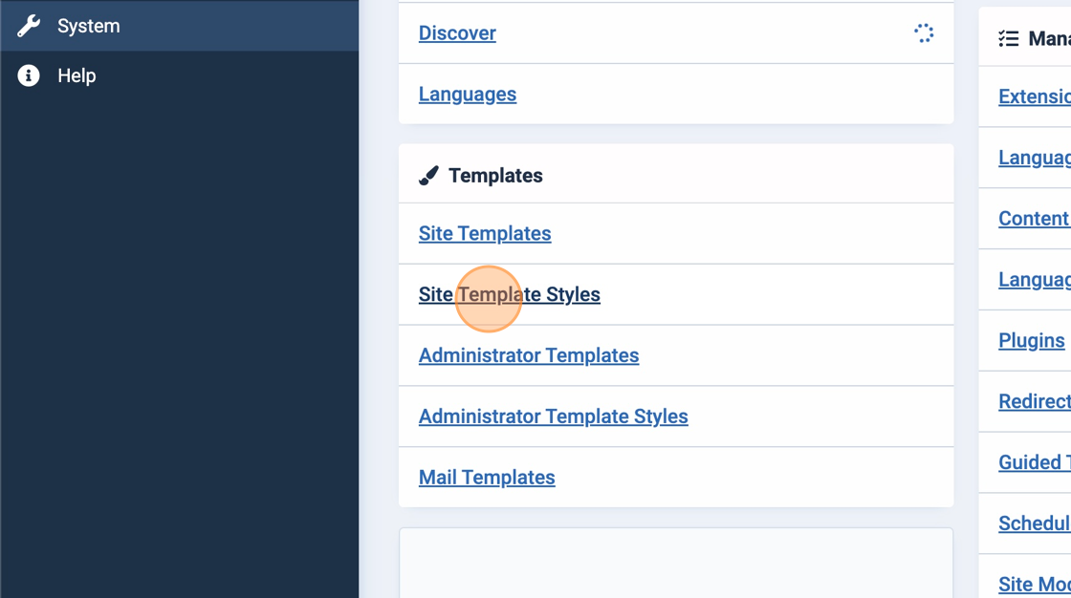The width and height of the screenshot is (1071, 598).
Task: Click the Discover loading spinner icon
Action: 923,33
